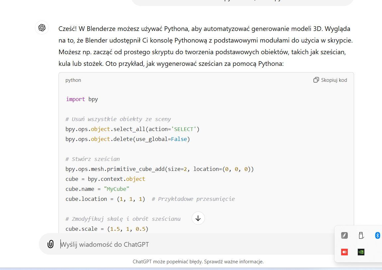This screenshot has height=270, width=382.
Task: Click the primitive_cube_add code line
Action: click(x=159, y=169)
